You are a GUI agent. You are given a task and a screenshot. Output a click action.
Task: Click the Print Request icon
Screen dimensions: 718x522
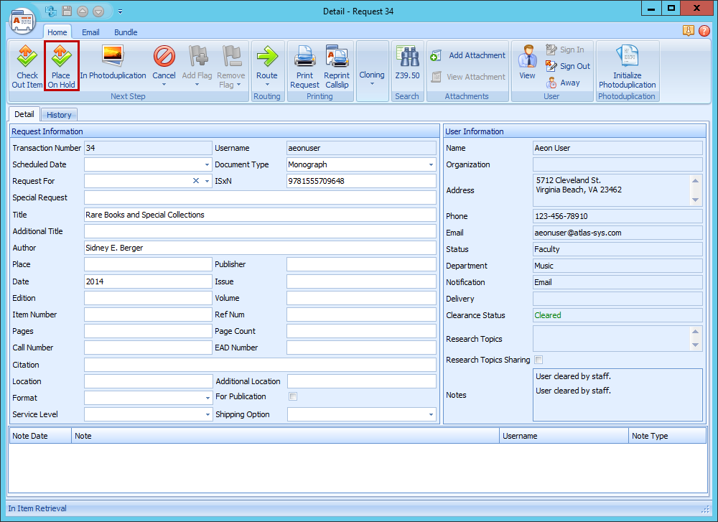304,66
